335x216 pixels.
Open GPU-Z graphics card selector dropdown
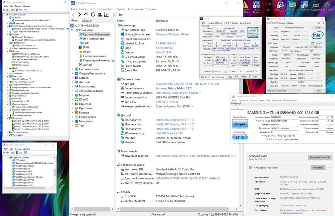[283, 91]
